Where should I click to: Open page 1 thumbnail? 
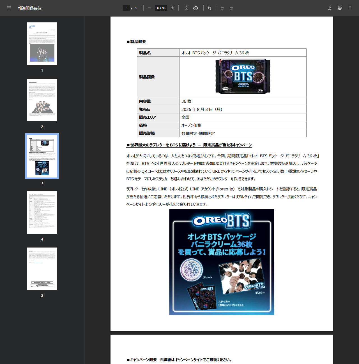pyautogui.click(x=42, y=44)
